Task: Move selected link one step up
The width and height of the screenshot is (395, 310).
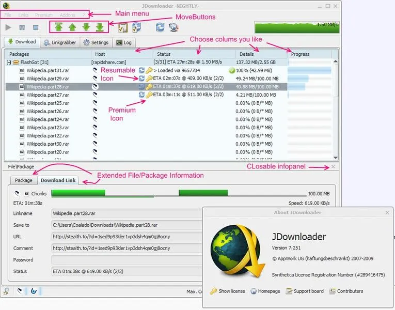Action: click(x=73, y=27)
